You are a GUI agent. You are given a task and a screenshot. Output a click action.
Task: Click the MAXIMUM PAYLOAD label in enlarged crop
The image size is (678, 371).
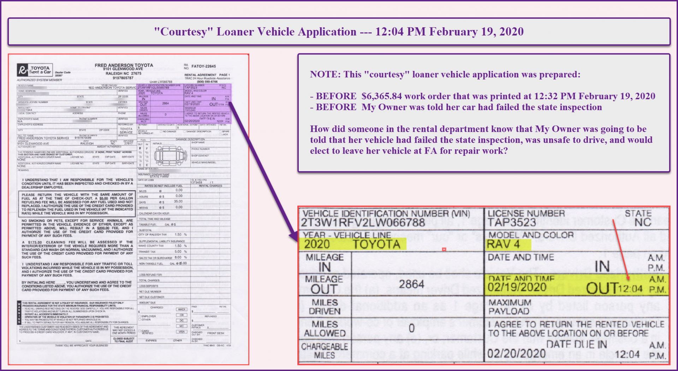(510, 307)
